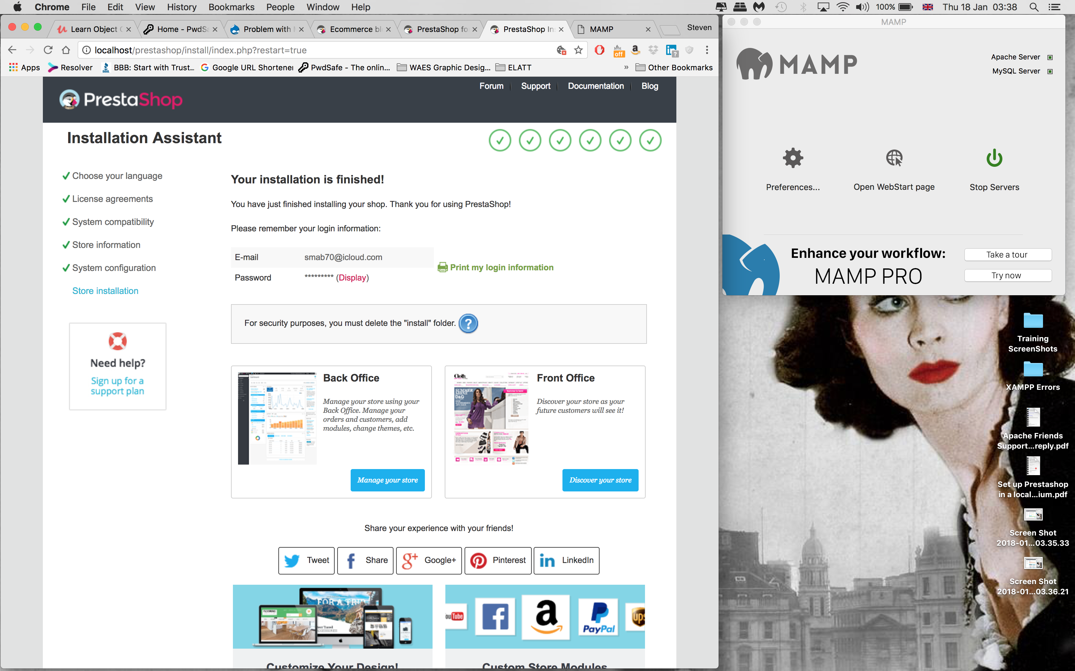This screenshot has width=1075, height=671.
Task: Click the Chrome home icon
Action: click(66, 50)
